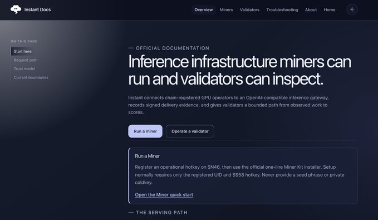This screenshot has width=378, height=220.
Task: Go to the Miners nav item
Action: (226, 10)
